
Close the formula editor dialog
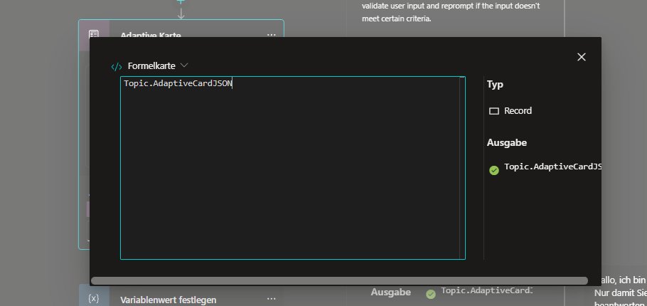tap(582, 57)
